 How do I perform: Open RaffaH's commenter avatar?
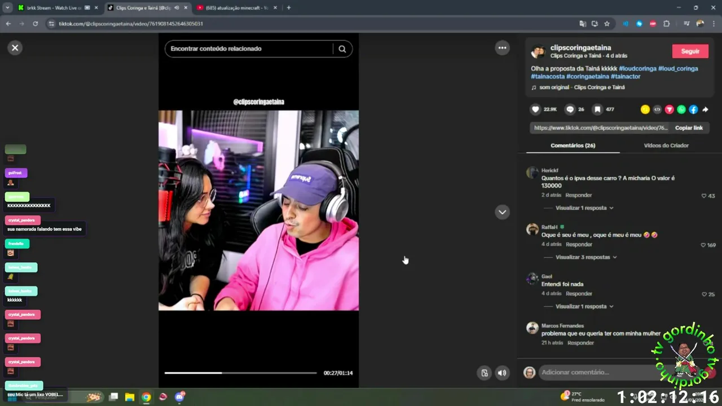point(532,229)
